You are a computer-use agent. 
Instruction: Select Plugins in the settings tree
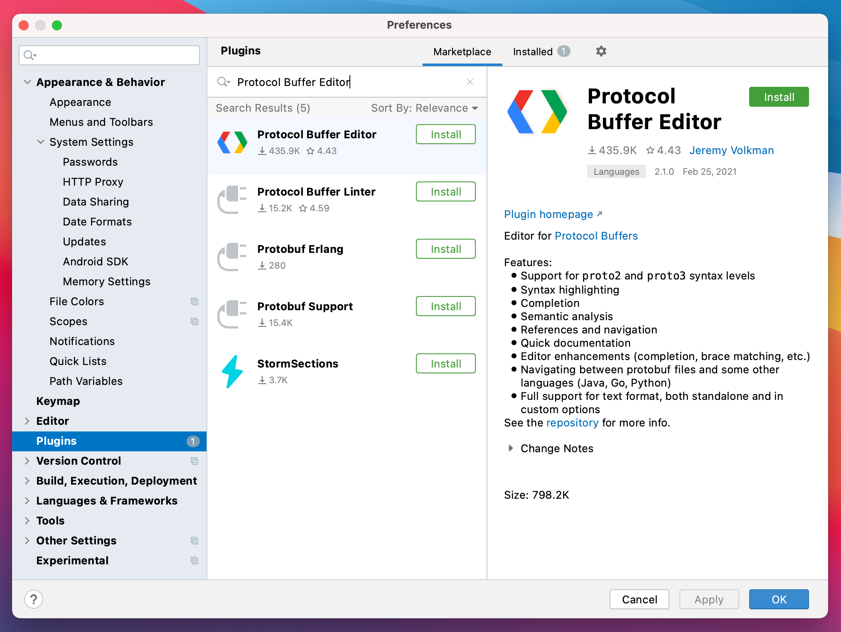click(x=109, y=441)
